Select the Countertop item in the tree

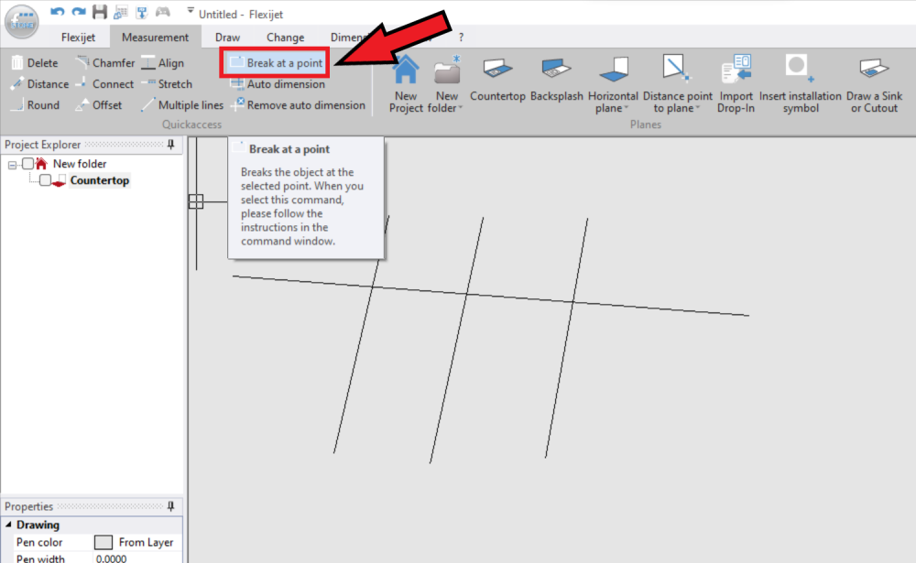click(99, 180)
